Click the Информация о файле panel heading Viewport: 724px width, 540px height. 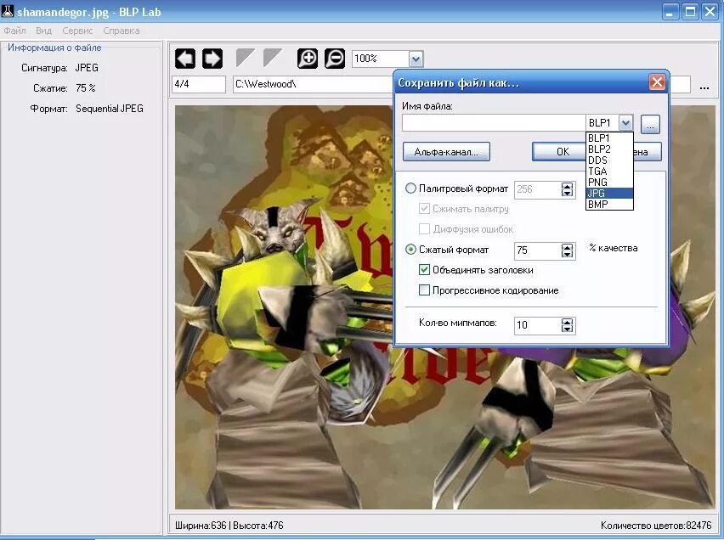pyautogui.click(x=54, y=48)
